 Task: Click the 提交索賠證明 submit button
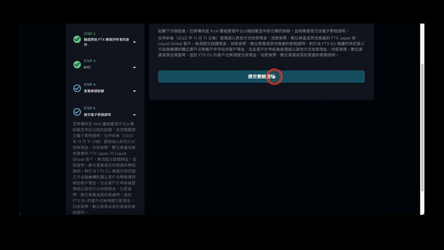pyautogui.click(x=261, y=77)
